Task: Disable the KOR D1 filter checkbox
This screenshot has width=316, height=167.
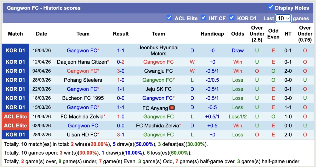Action: pyautogui.click(x=232, y=18)
